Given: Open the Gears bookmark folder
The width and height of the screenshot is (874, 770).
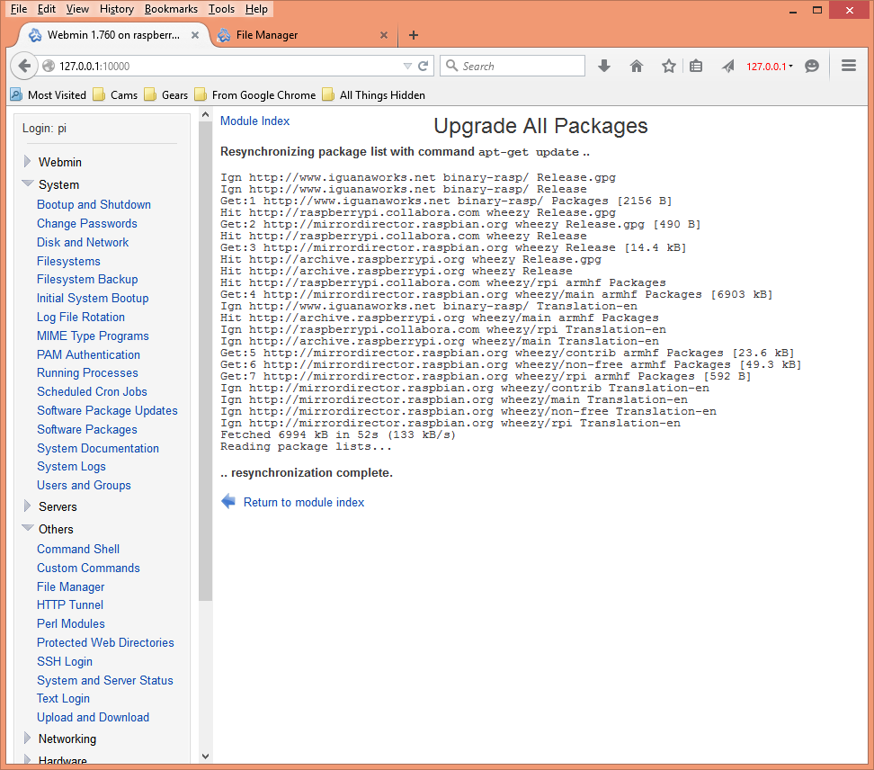Looking at the screenshot, I should pos(166,94).
